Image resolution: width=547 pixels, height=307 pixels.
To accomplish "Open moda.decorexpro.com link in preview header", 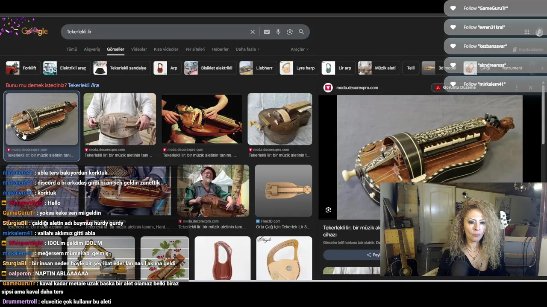I will pos(357,87).
